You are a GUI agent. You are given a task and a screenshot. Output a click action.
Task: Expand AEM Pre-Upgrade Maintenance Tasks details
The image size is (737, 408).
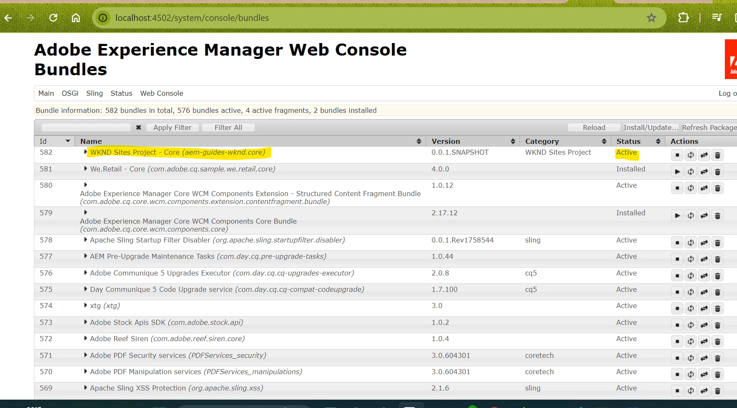coord(85,256)
